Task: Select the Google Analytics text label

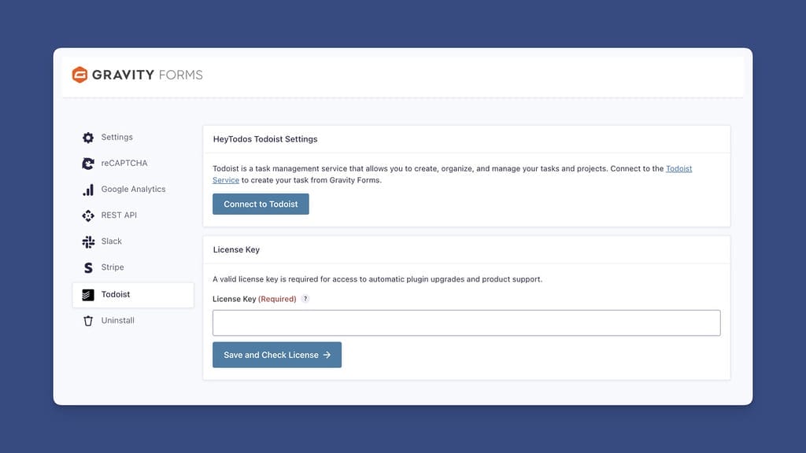Action: pos(133,190)
